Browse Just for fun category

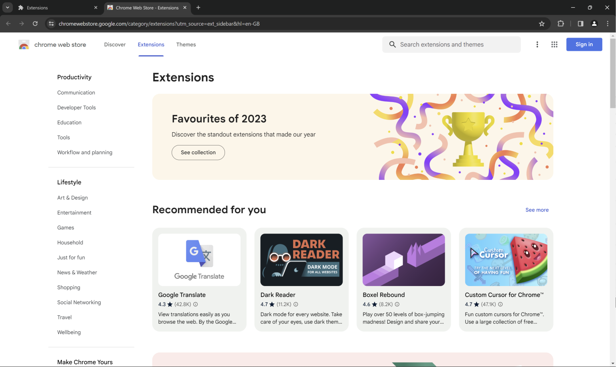[x=71, y=258]
